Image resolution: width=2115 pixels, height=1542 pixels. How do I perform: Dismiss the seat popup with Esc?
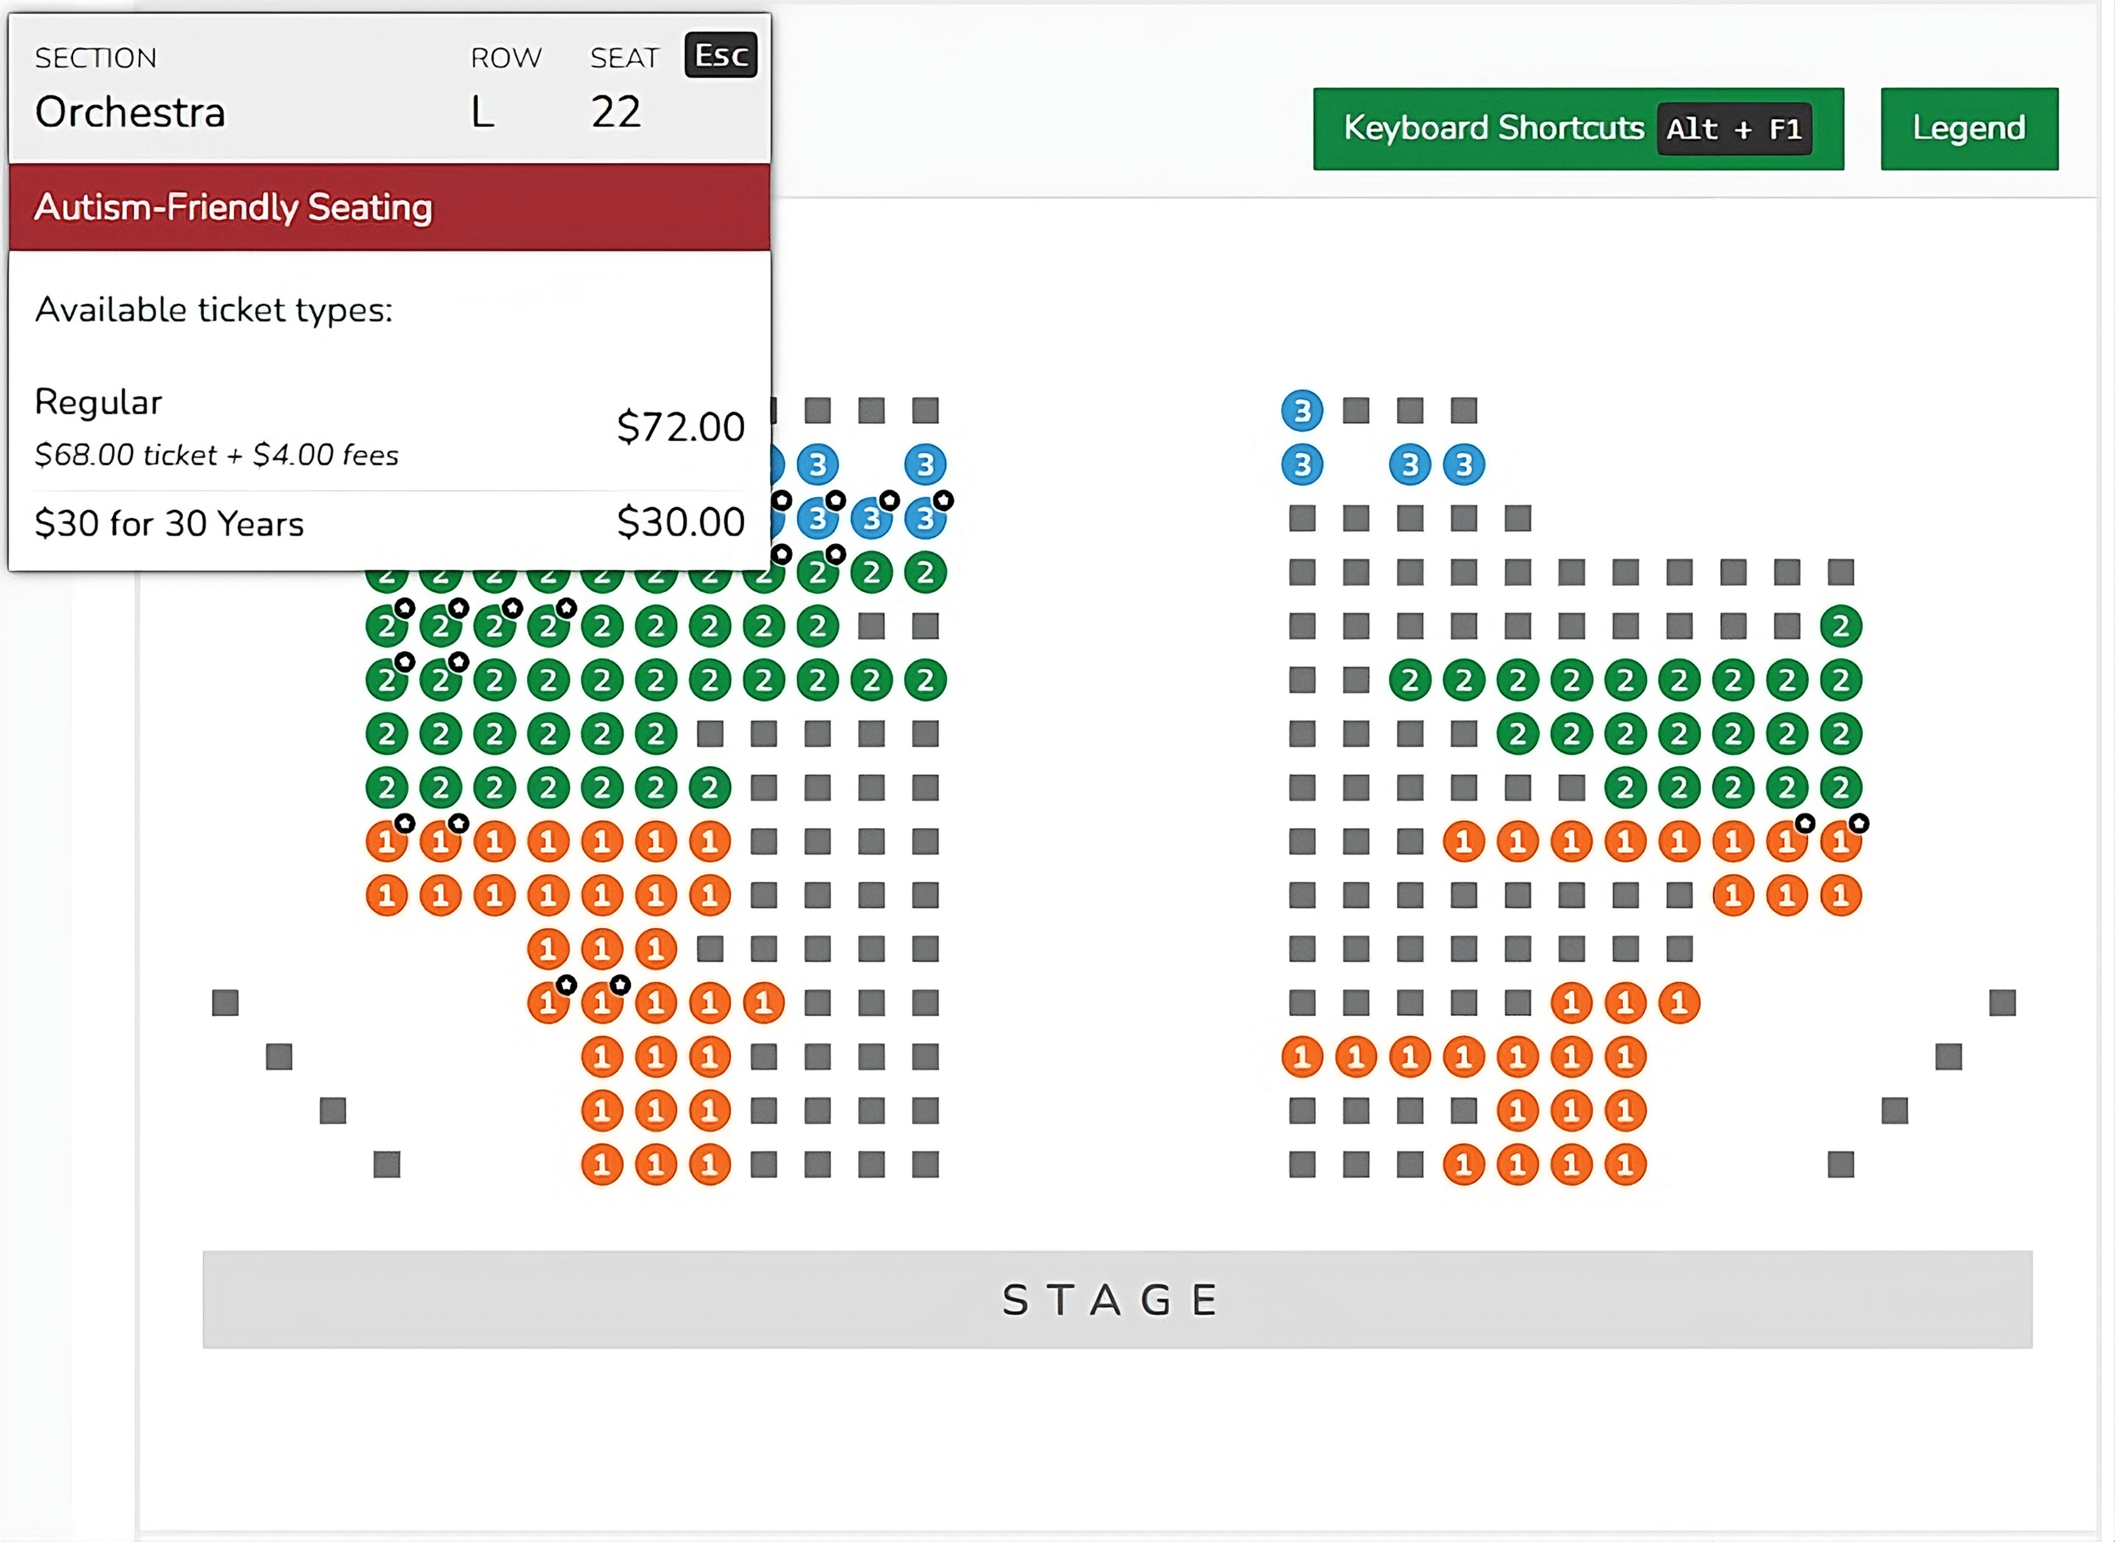721,55
